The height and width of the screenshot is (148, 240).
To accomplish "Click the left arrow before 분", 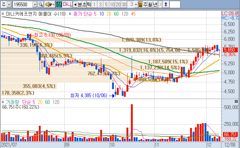I will [x=75, y=4].
